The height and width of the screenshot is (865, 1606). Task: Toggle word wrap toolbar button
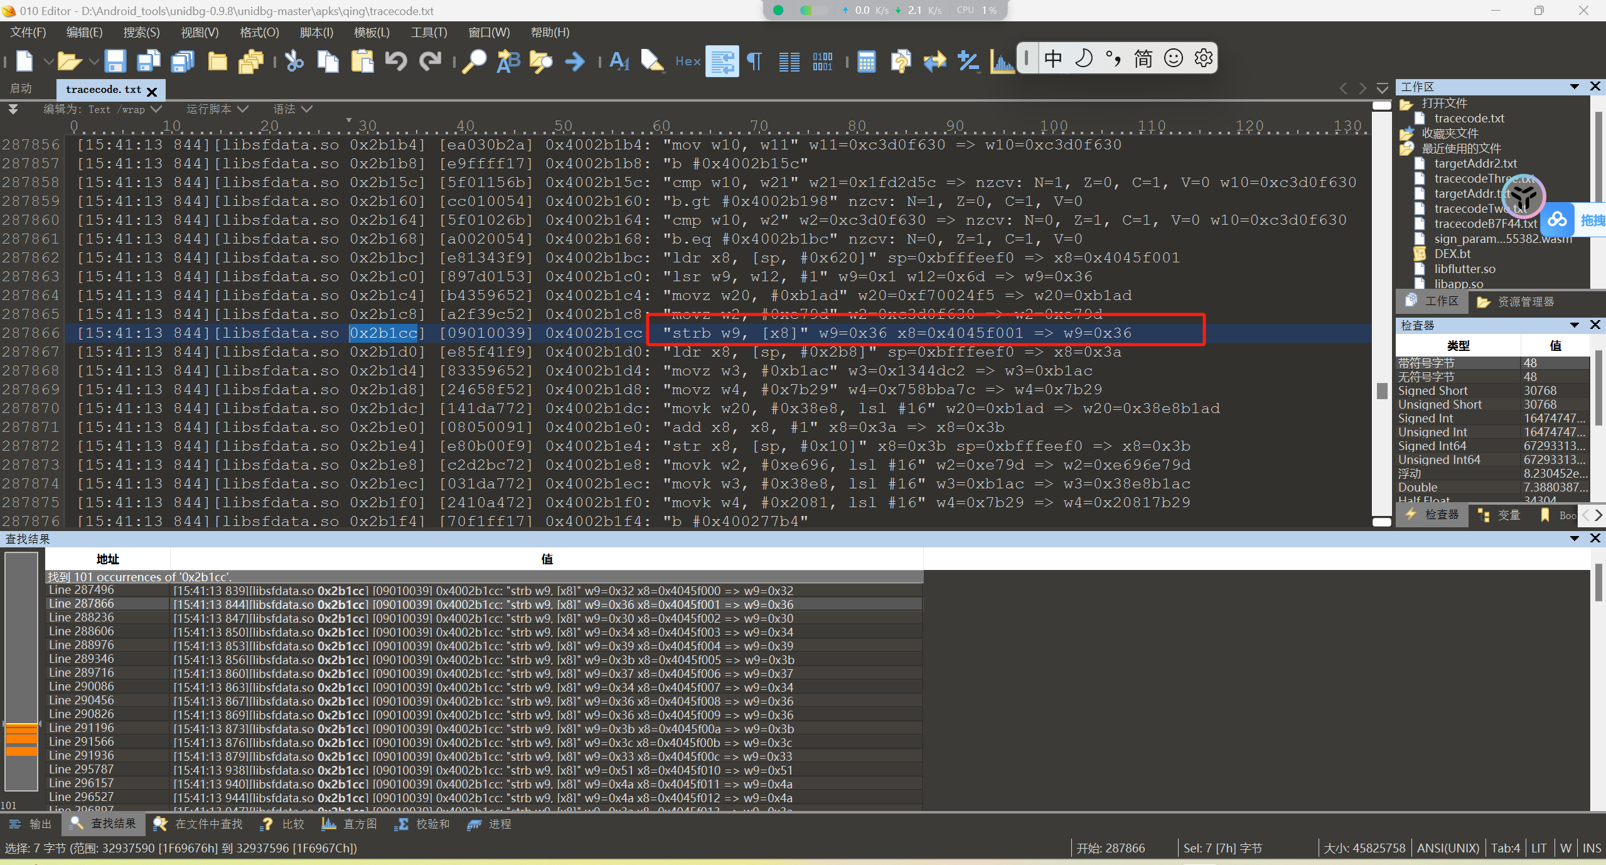click(x=722, y=61)
